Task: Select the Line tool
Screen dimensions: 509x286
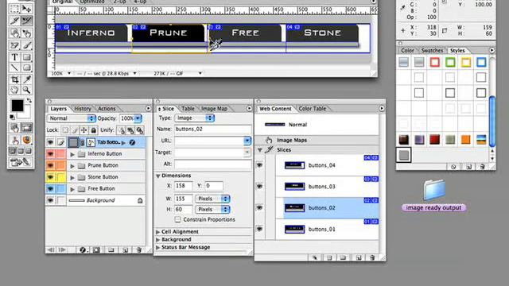Action: [x=14, y=68]
